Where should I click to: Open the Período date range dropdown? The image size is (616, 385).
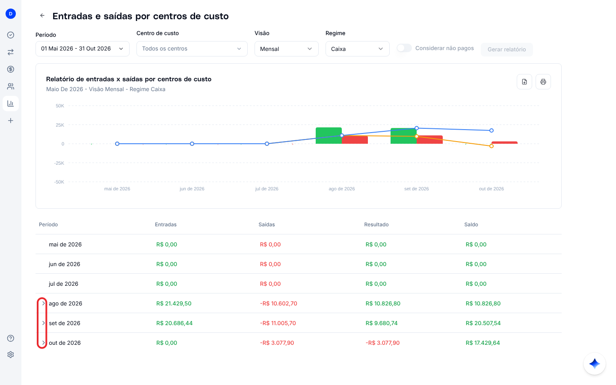point(83,49)
